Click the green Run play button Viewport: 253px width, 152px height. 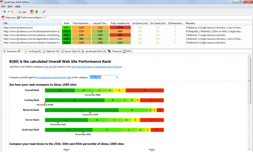pyautogui.click(x=5, y=12)
